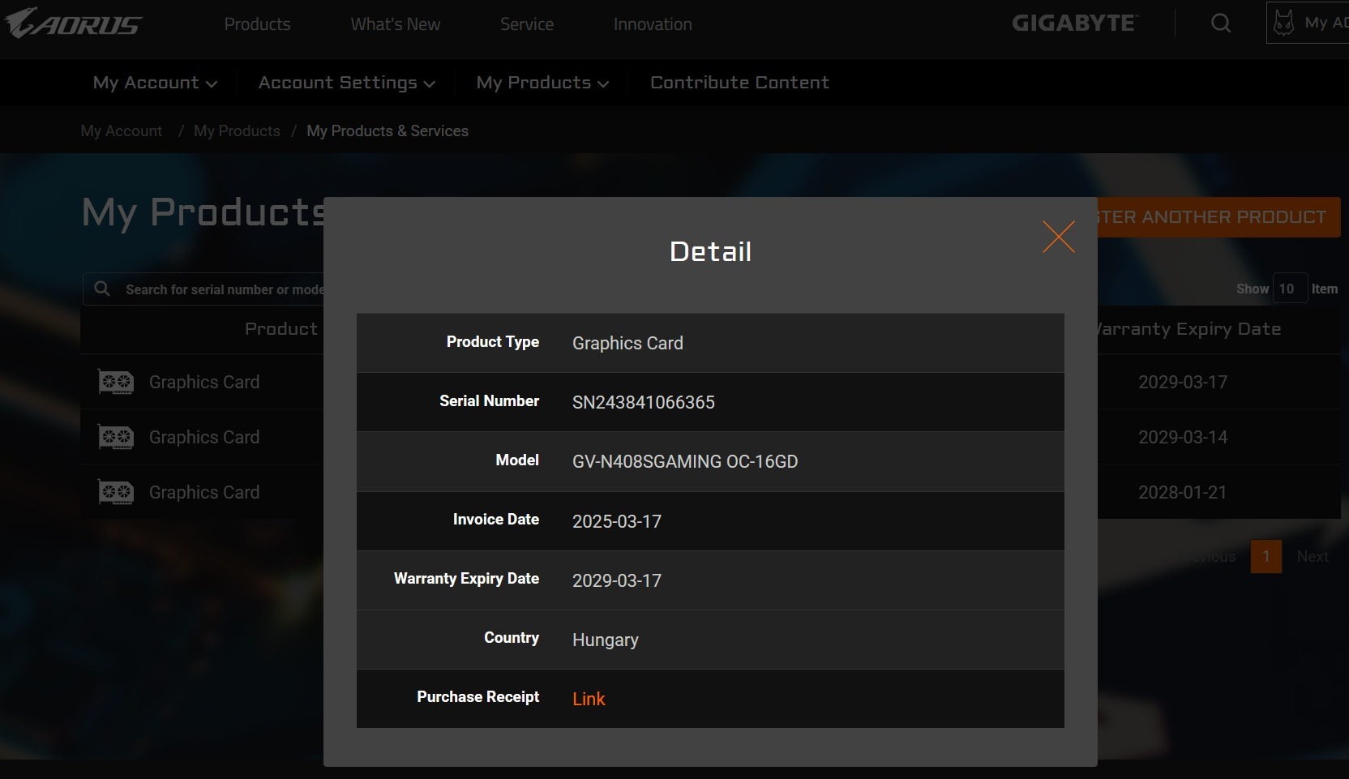
Task: Click table expiry date 2029-03-17 in background table
Action: [1183, 382]
